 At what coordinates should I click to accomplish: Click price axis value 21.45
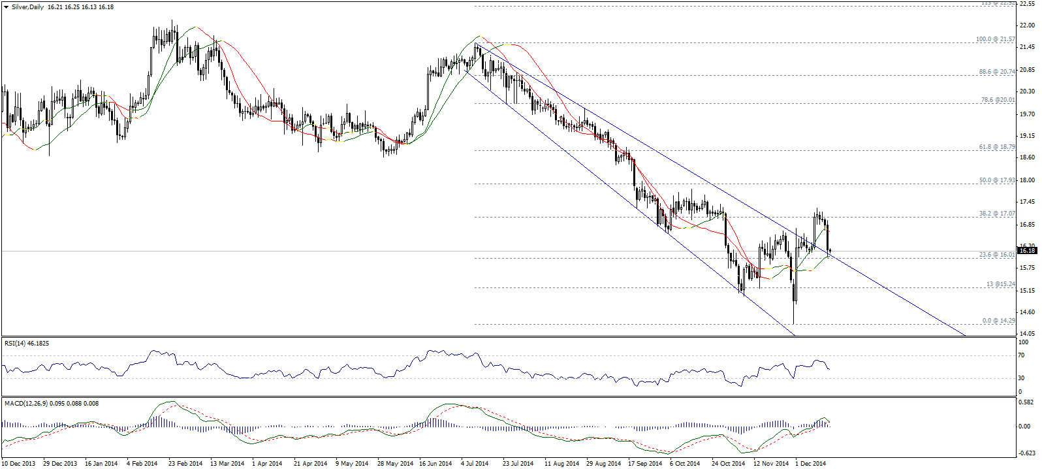click(1027, 48)
